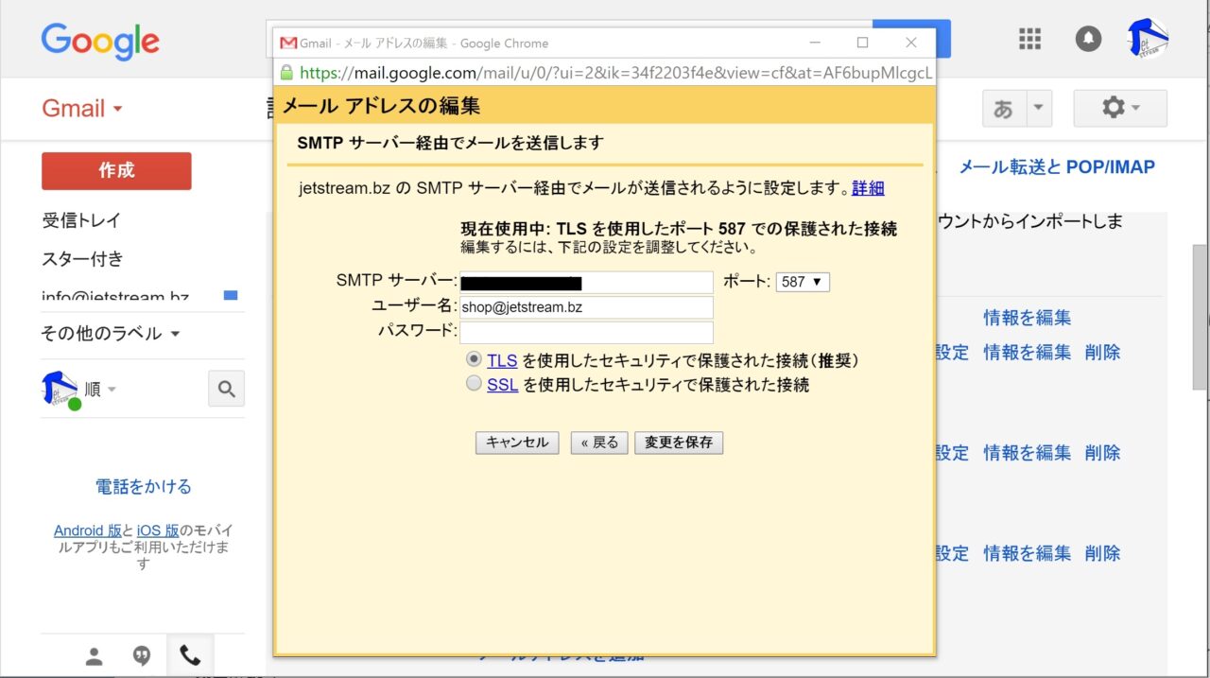Click the notifications bell icon
The width and height of the screenshot is (1210, 678).
pyautogui.click(x=1088, y=39)
